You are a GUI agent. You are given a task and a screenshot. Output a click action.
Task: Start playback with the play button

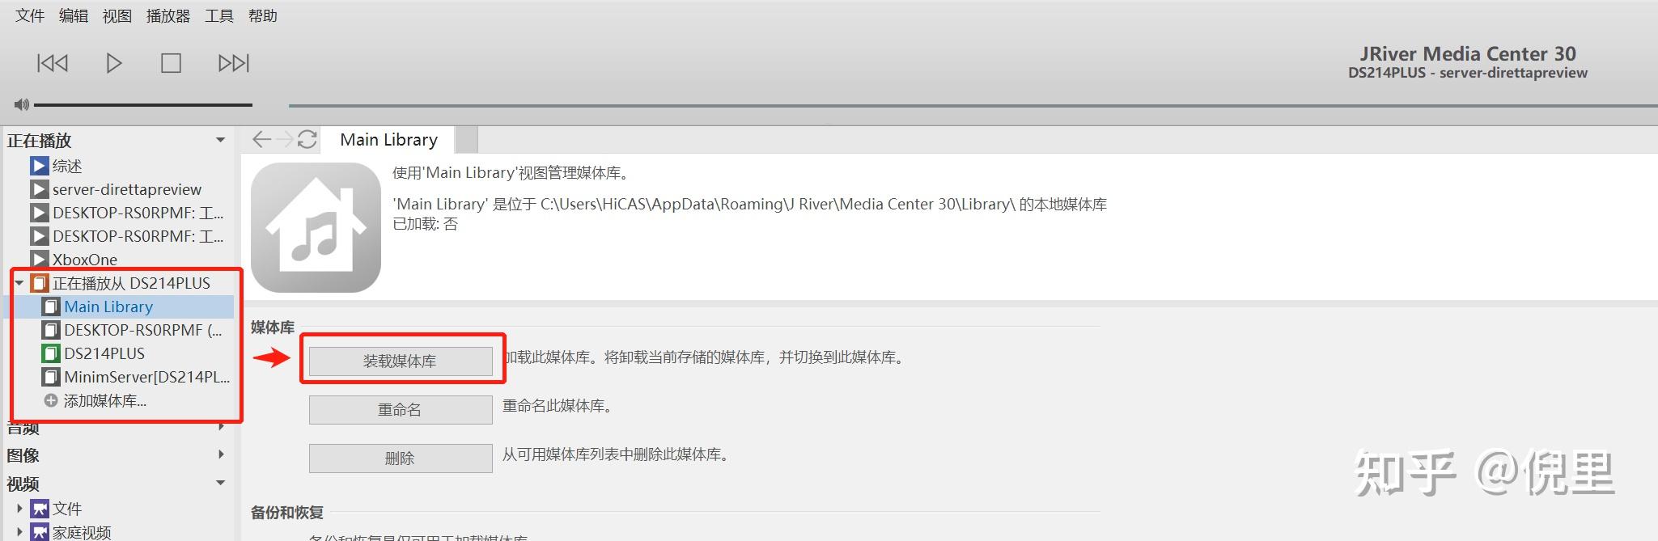click(114, 63)
